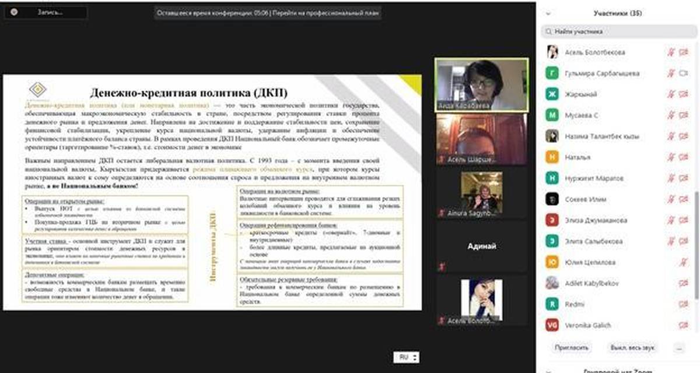700x373 pixels.
Task: Toggle the video for Элиза Джумаканова
Action: pyautogui.click(x=684, y=220)
